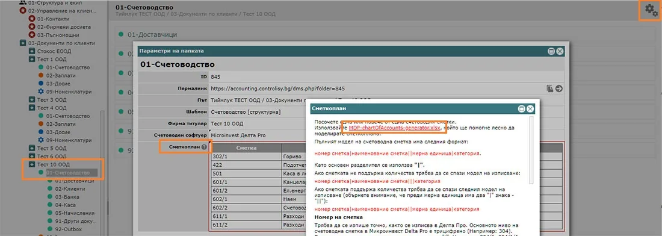Open 04-Каса in the left tree
Image resolution: width=662 pixels, height=236 pixels.
click(66, 205)
